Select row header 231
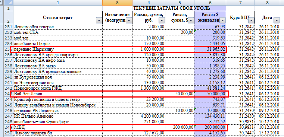The height and width of the screenshot is (137, 284). pos(8,27)
